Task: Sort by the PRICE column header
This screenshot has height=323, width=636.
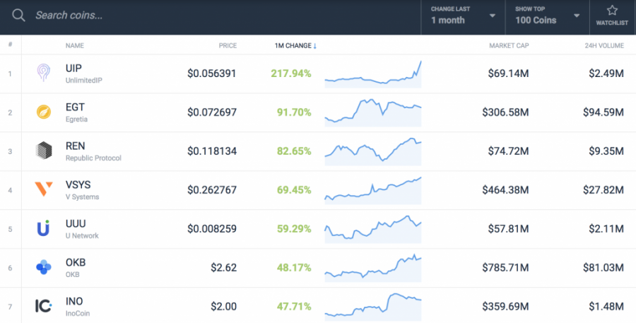Action: (x=228, y=46)
